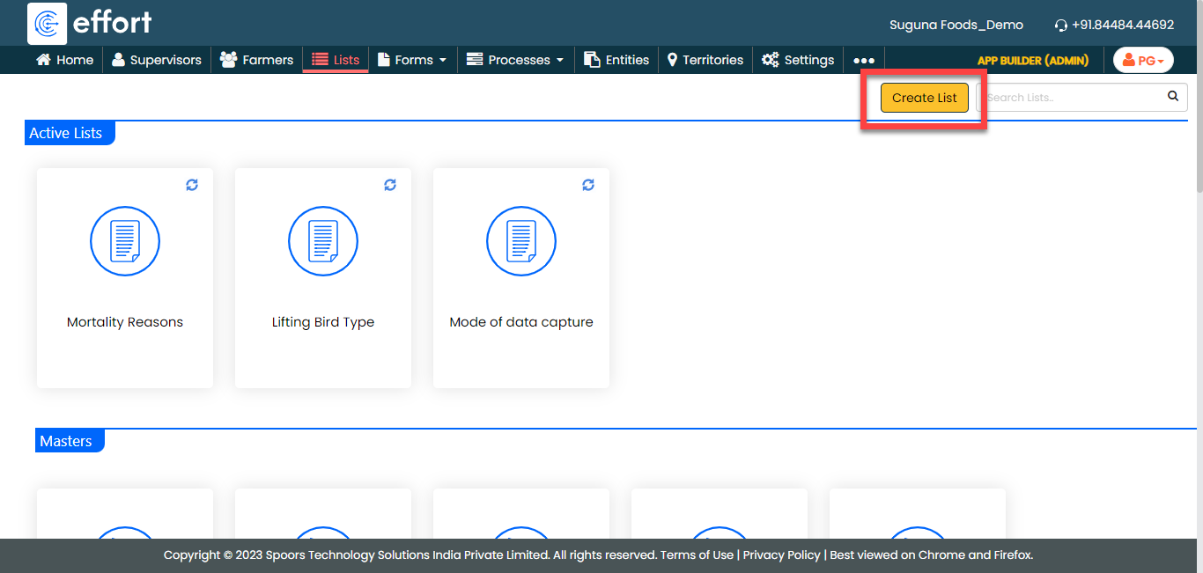Expand the Forms dropdown menu
This screenshot has height=573, width=1203.
[412, 60]
